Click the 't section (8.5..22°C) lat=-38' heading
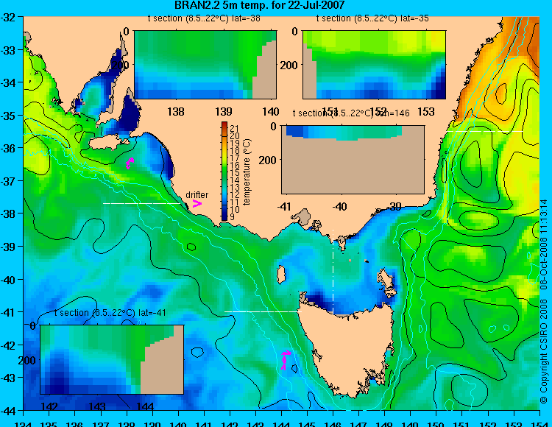Viewport: 552px width, 427px height. pos(204,18)
